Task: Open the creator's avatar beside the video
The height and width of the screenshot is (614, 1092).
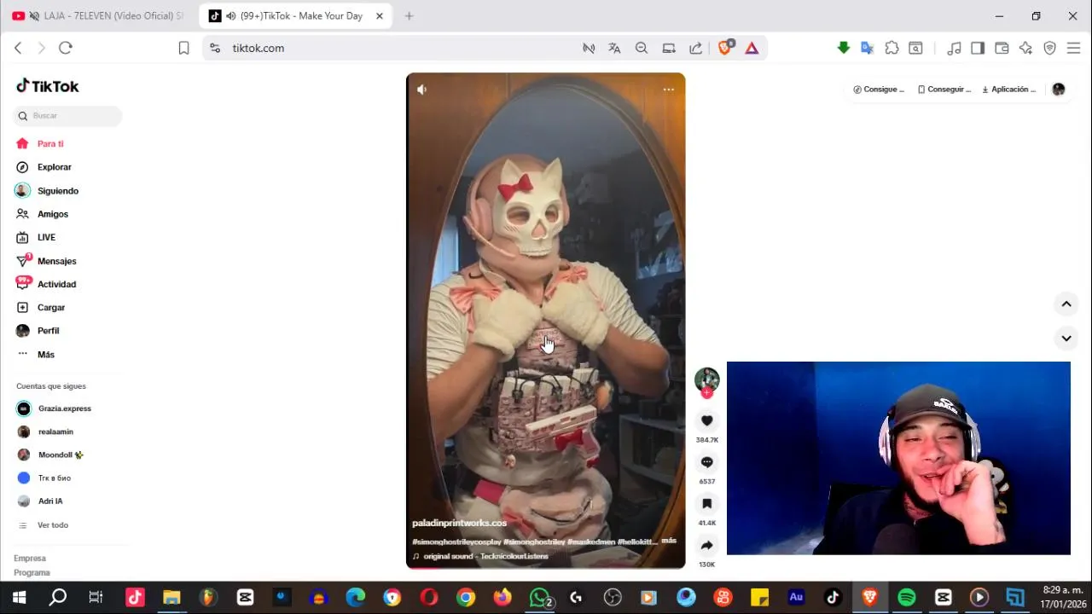Action: (706, 379)
